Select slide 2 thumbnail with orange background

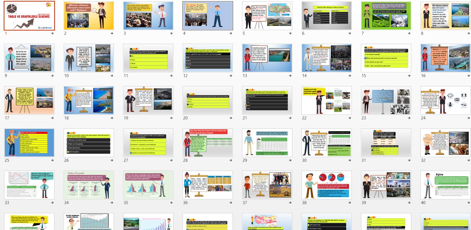[x=89, y=16]
